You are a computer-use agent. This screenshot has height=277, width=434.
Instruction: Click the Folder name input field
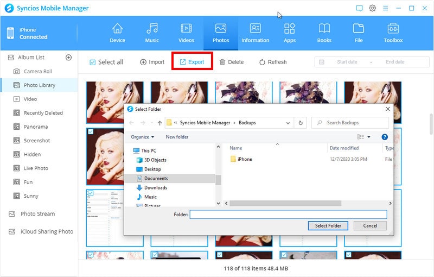(288, 215)
